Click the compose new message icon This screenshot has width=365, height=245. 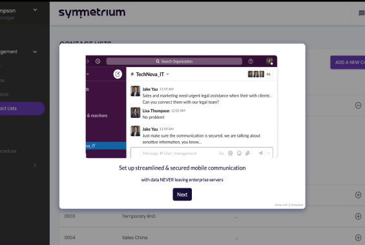pos(118,74)
